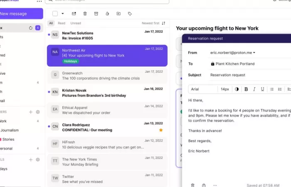Click the move to spam flame icon
Viewport: 291px width, 187px height.
coord(107,14)
